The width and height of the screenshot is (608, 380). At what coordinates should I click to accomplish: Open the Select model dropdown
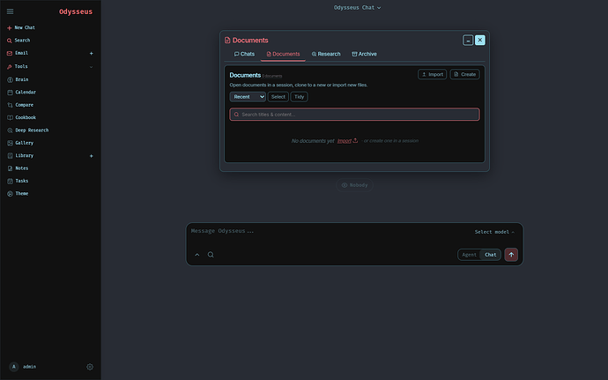click(x=494, y=232)
